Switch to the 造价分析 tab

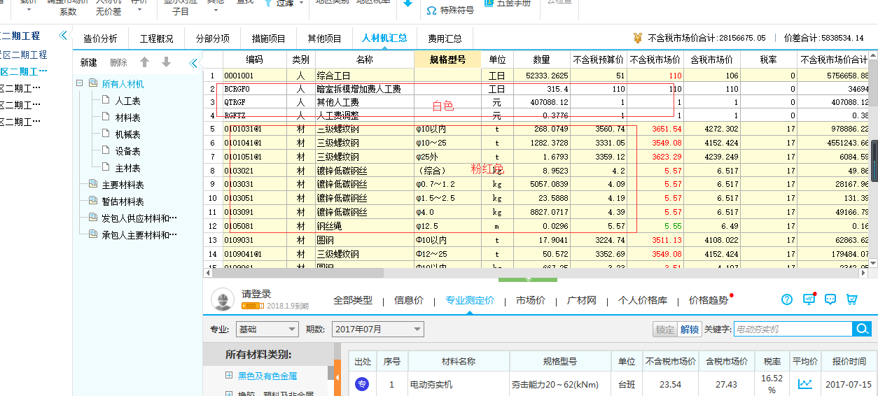(100, 38)
